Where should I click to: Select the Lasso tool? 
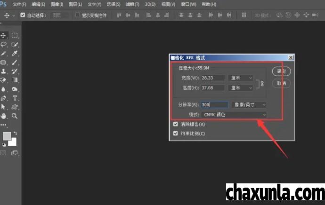(x=4, y=44)
